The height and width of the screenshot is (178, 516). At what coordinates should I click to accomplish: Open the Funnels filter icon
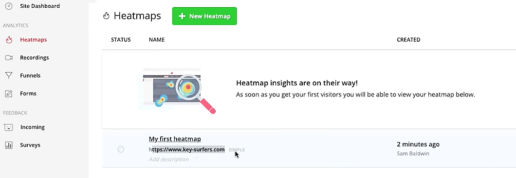[9, 76]
